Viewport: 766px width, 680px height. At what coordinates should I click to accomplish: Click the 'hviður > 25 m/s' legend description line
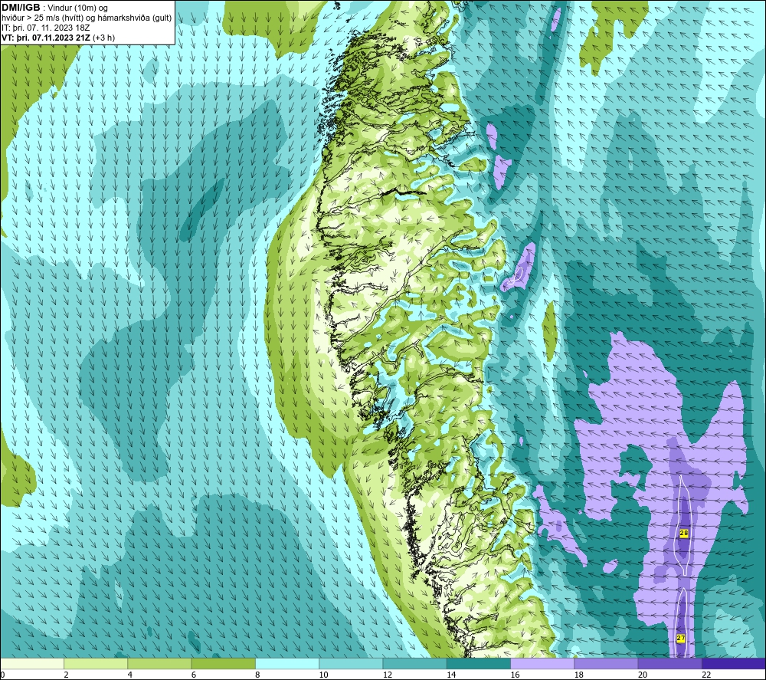click(x=87, y=18)
